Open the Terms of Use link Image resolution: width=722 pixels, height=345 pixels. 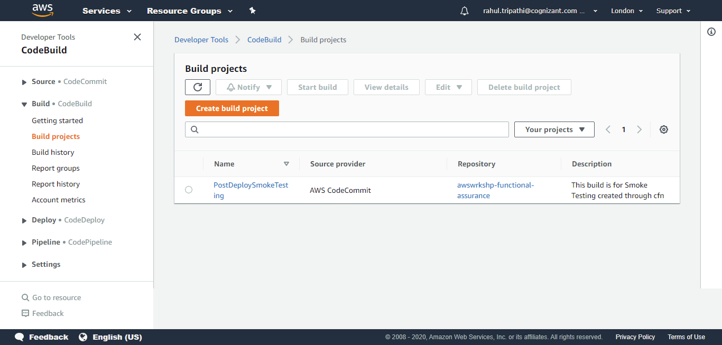(x=686, y=337)
